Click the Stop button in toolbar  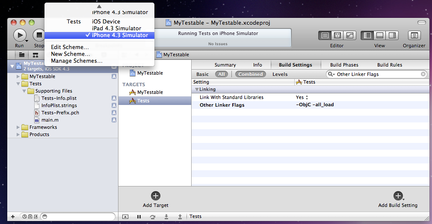click(x=39, y=35)
